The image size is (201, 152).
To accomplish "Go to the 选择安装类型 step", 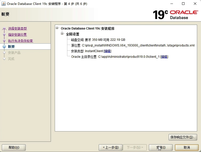I will click(17, 28).
